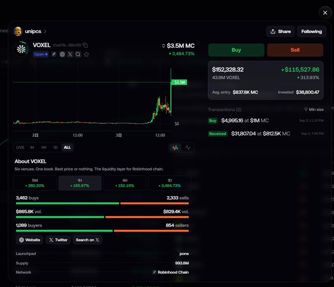Click the Transactions (2) heading

[x=225, y=110]
